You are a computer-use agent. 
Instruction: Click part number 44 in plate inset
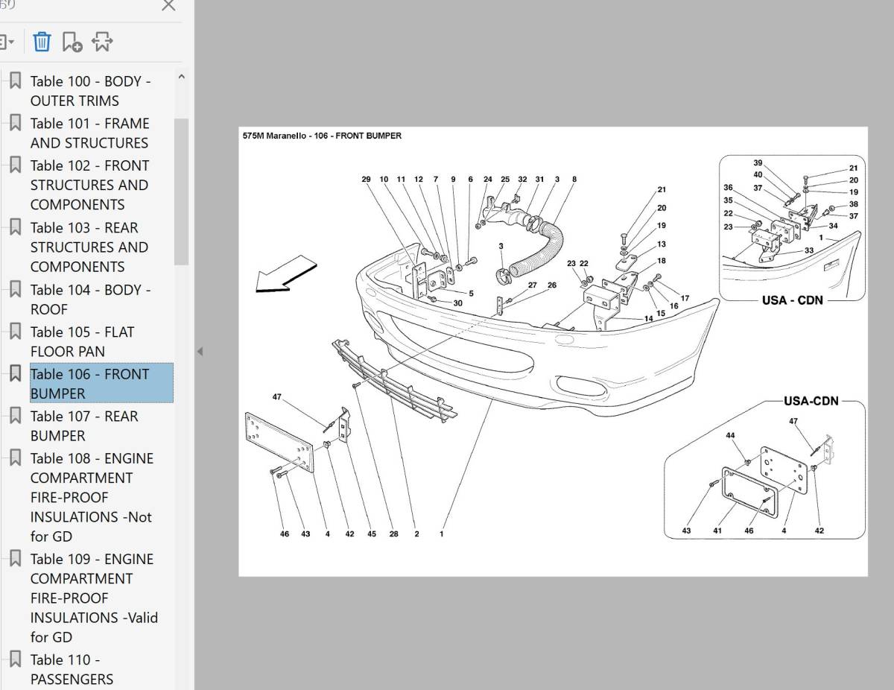[730, 435]
